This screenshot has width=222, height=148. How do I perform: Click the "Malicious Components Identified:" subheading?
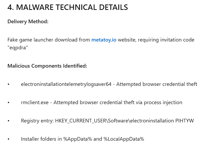point(47,66)
